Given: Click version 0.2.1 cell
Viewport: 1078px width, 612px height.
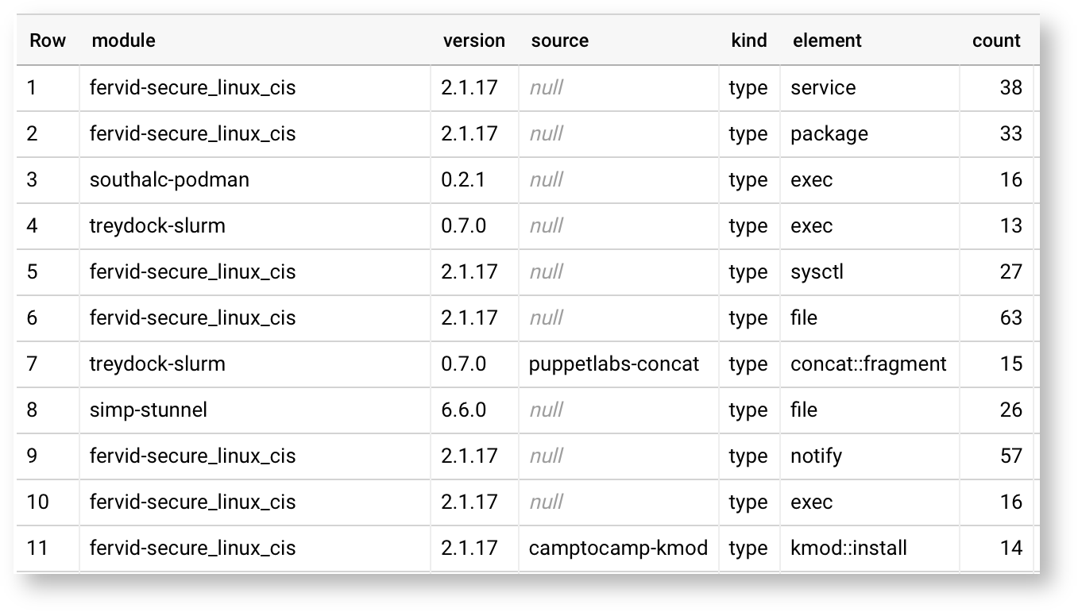Looking at the screenshot, I should click(x=462, y=179).
